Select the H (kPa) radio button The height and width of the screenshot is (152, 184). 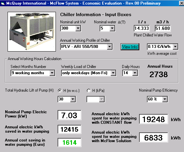89,91
